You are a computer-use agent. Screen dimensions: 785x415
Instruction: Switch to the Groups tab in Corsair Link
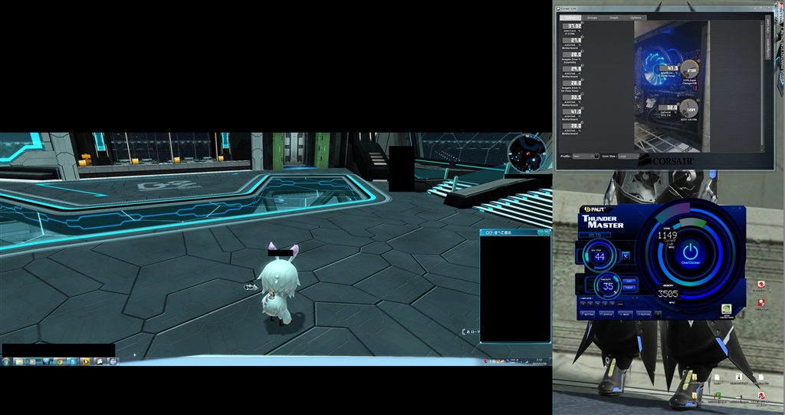(593, 18)
